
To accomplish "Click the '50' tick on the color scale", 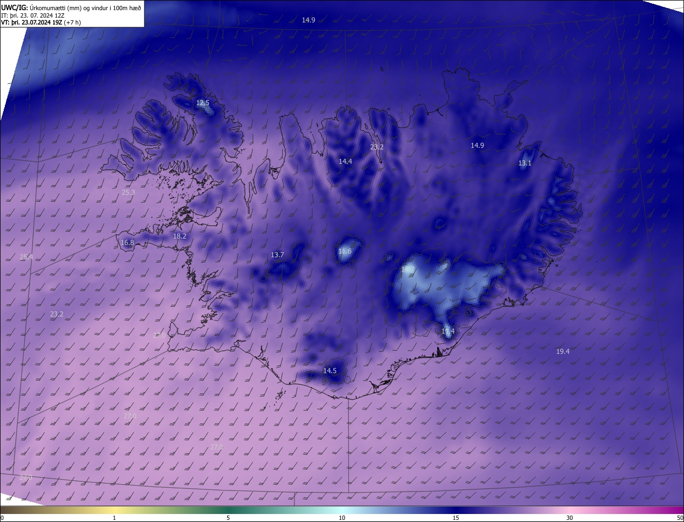I will (x=680, y=518).
